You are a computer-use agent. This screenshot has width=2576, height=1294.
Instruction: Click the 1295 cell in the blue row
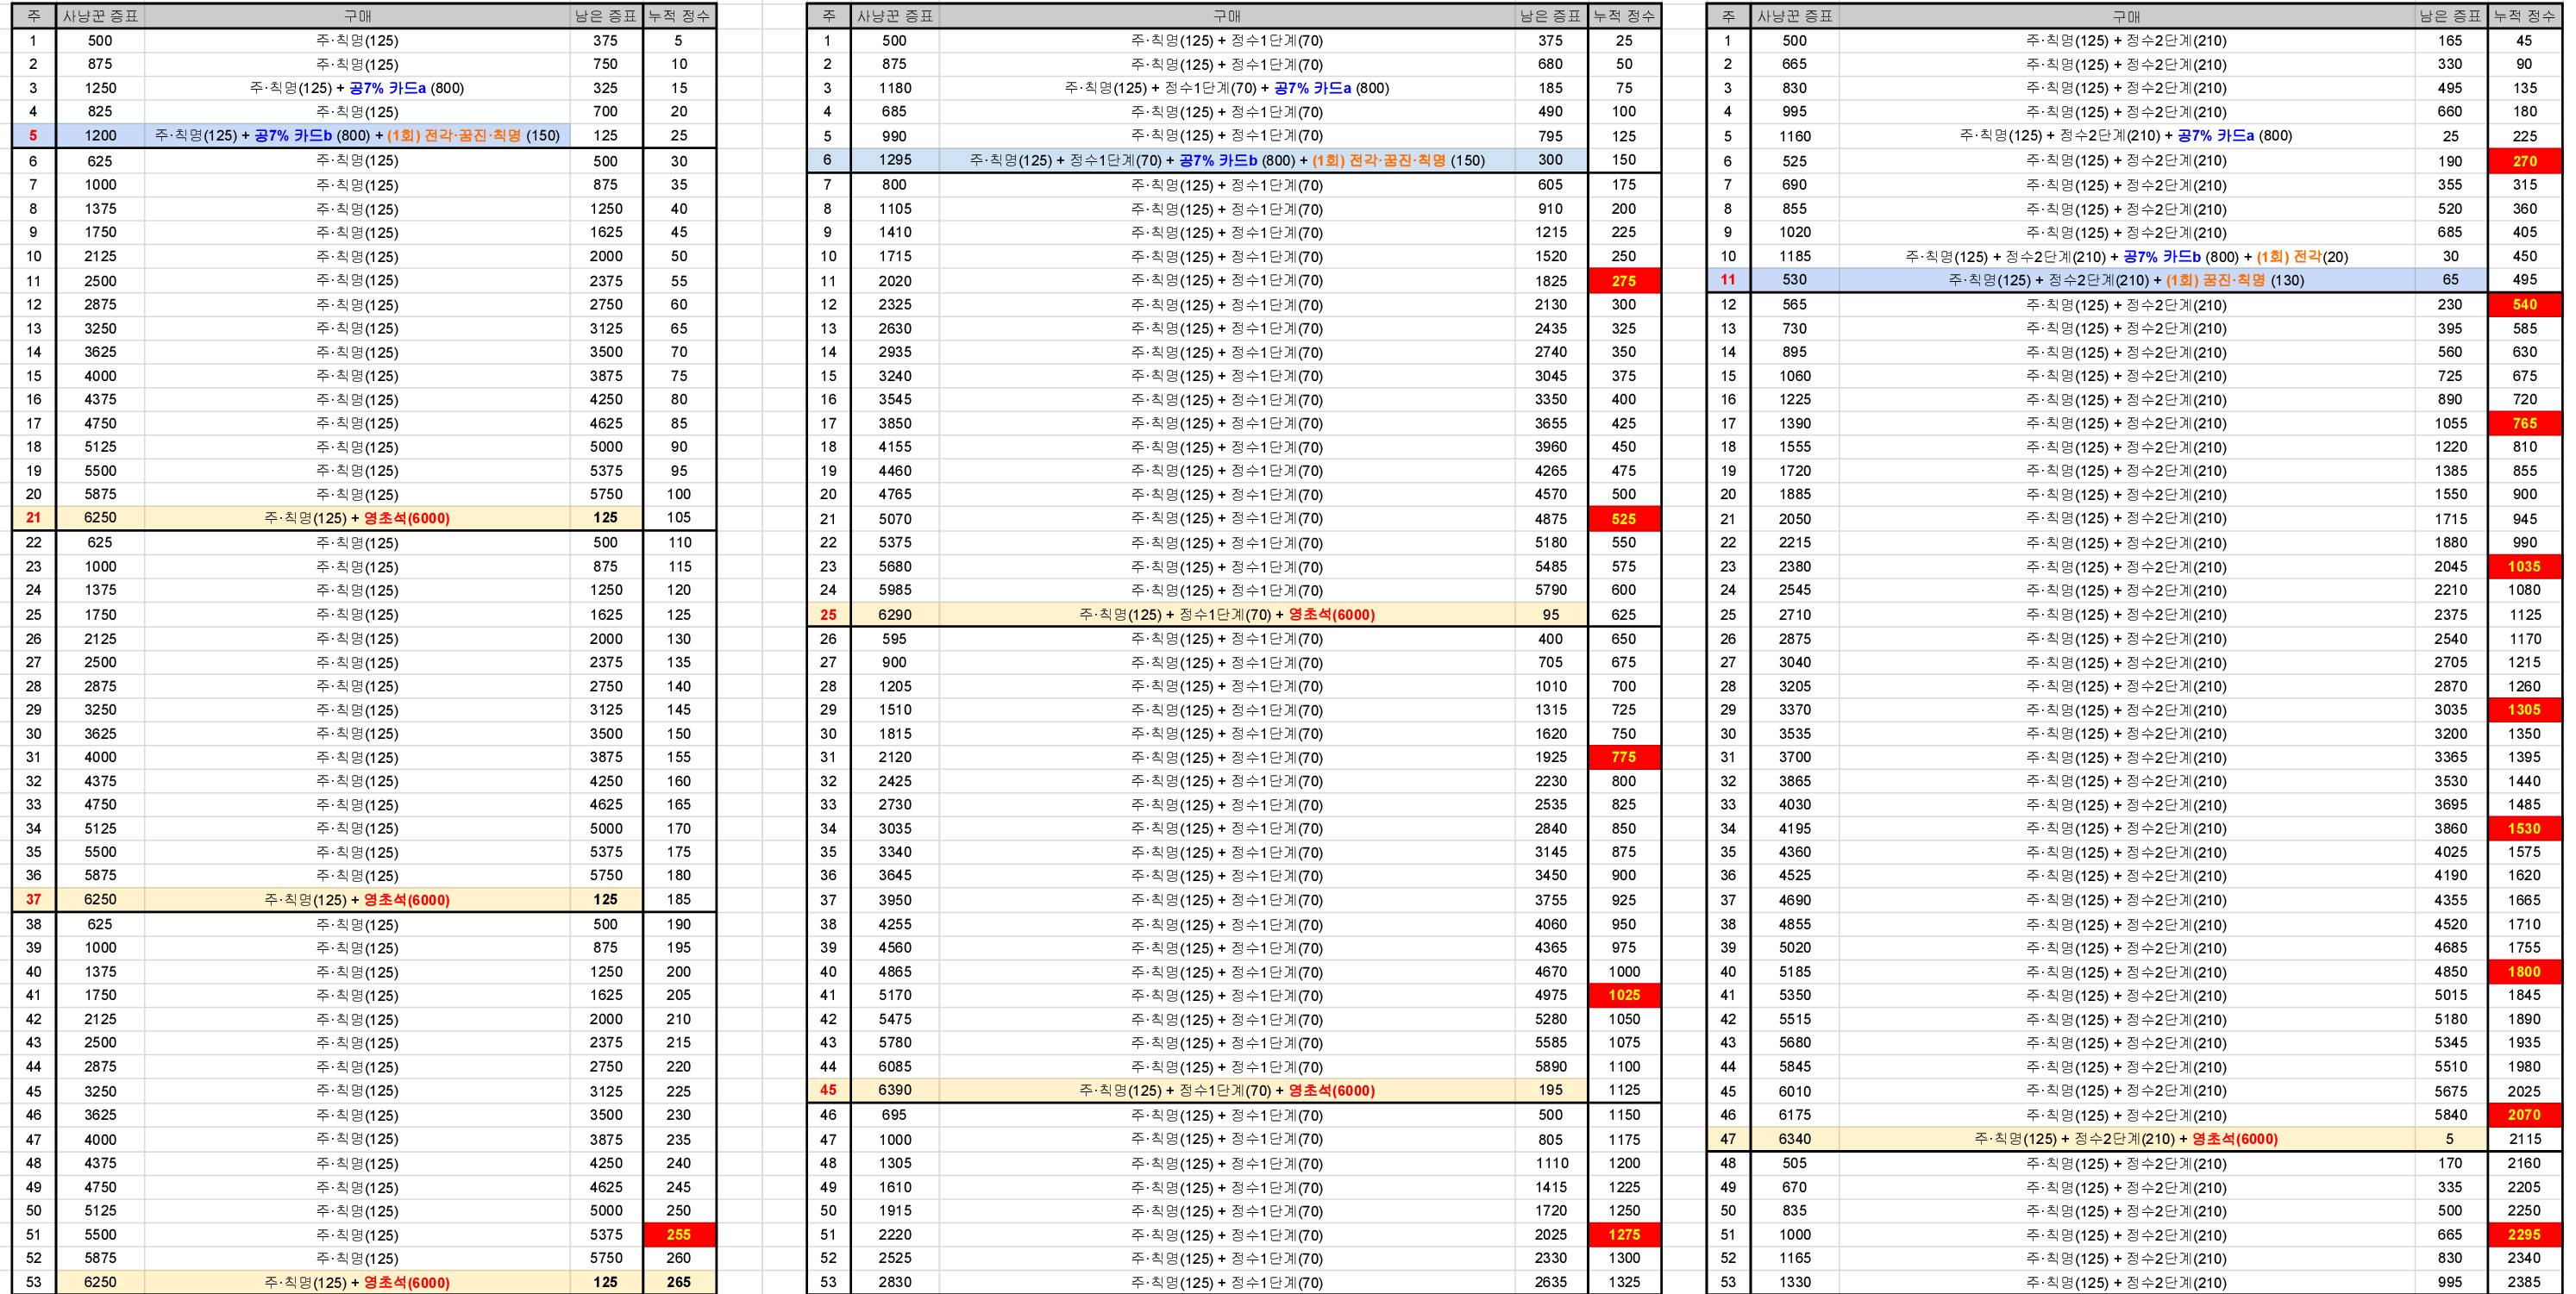tap(894, 160)
